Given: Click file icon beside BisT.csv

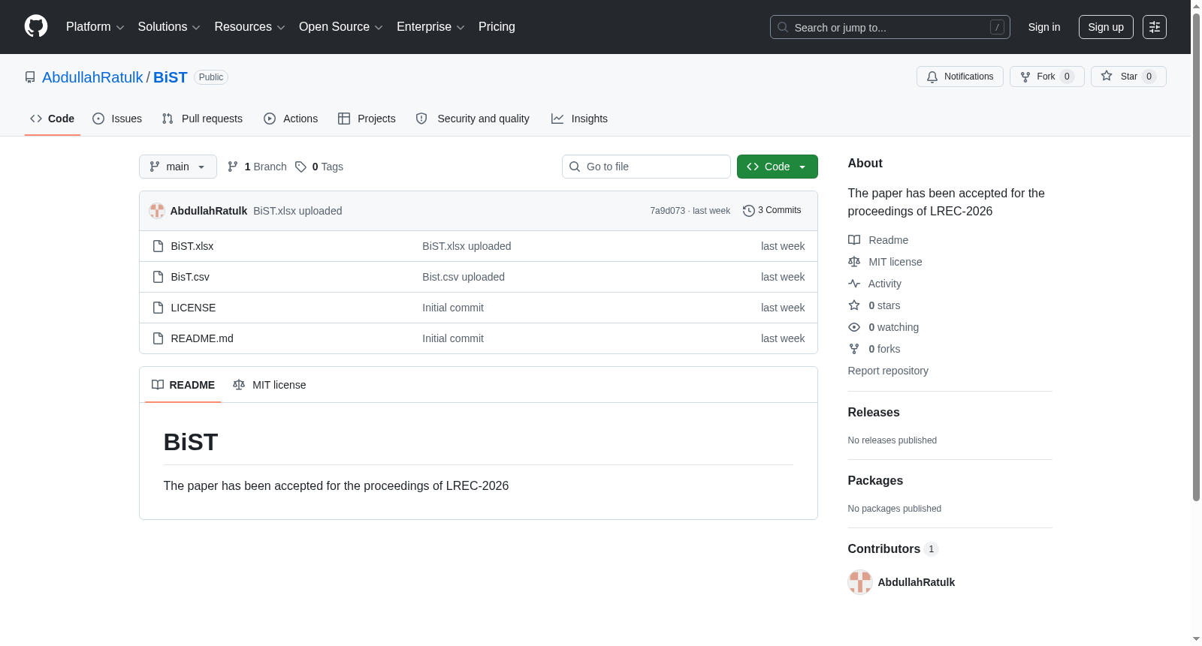Looking at the screenshot, I should click(x=158, y=277).
